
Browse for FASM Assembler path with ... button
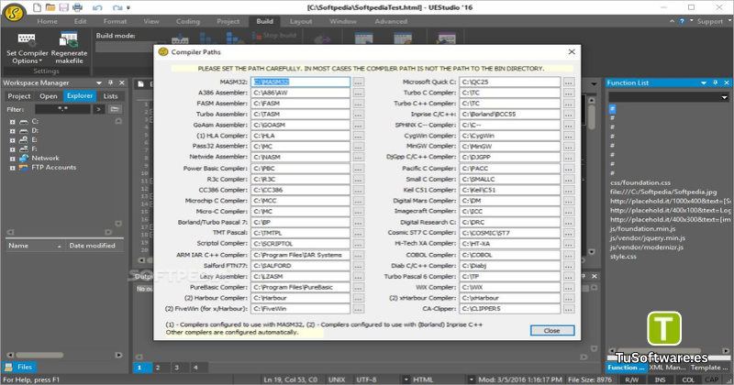click(x=358, y=104)
